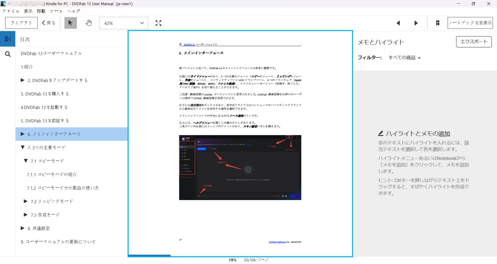Toggle the table of contents sidebar icon
Viewport: 497px width, 264px height.
point(7,39)
